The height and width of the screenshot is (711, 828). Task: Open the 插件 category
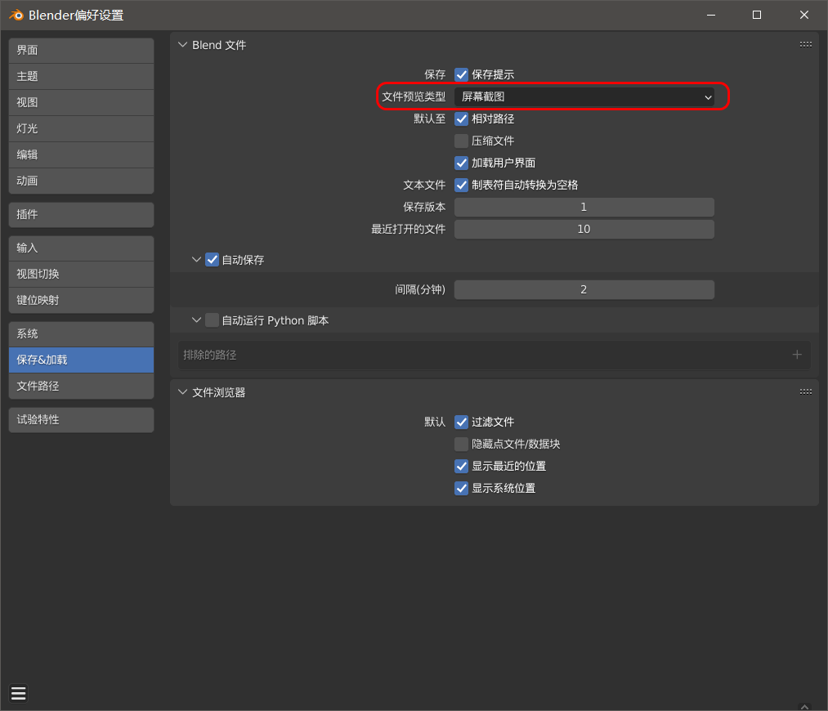click(81, 214)
